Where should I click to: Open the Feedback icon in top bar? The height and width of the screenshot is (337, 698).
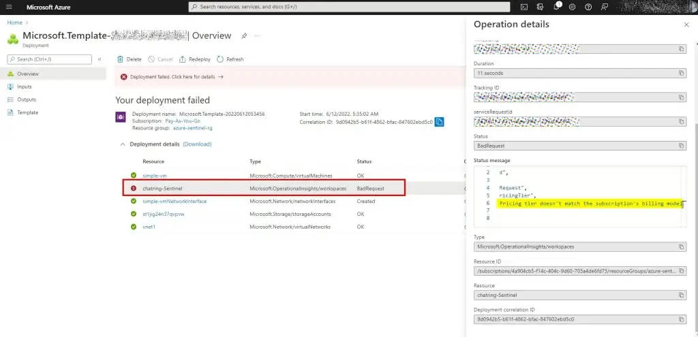[x=604, y=7]
